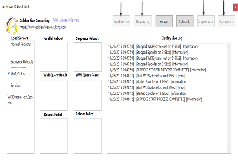The width and height of the screenshot is (238, 163).
Task: Open the goldenfiveconsulting.com website link
Action: pyautogui.click(x=43, y=27)
